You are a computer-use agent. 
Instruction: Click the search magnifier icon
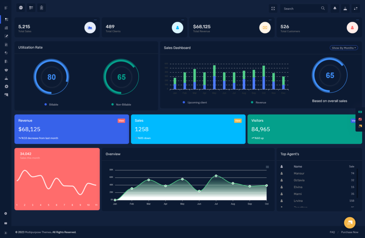(323, 9)
